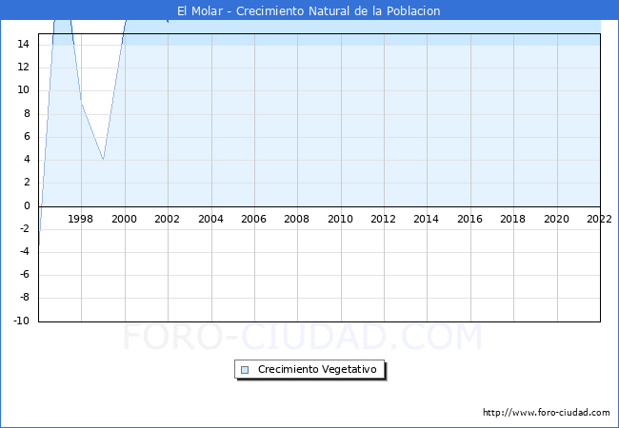
Task: Click y-axis label 12
Action: (x=23, y=67)
